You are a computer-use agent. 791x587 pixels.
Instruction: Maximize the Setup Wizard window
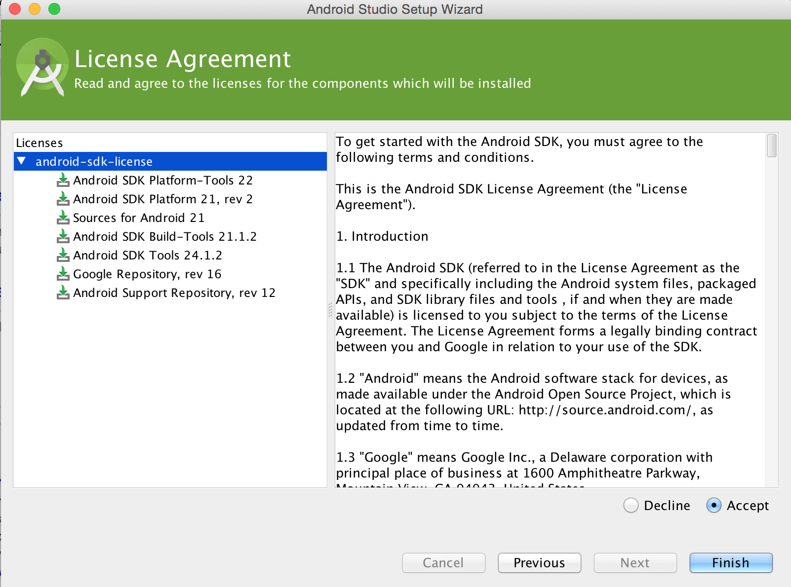click(54, 9)
